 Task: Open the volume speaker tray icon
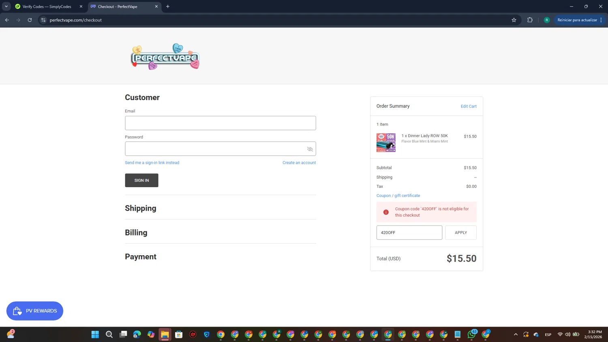pyautogui.click(x=567, y=334)
